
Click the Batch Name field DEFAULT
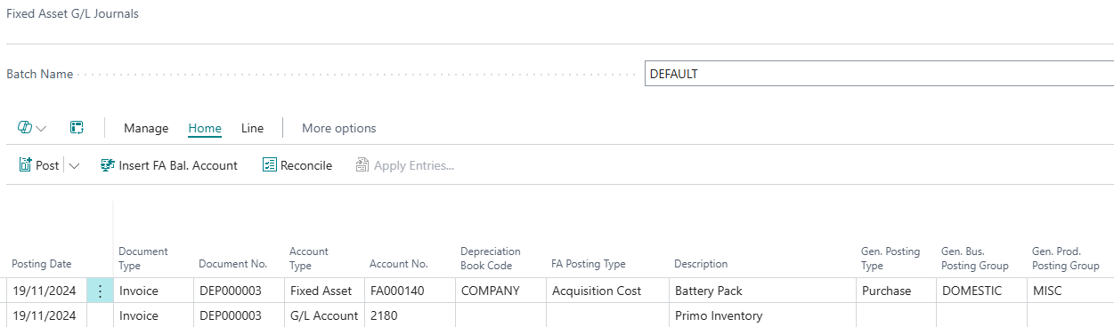tap(879, 74)
